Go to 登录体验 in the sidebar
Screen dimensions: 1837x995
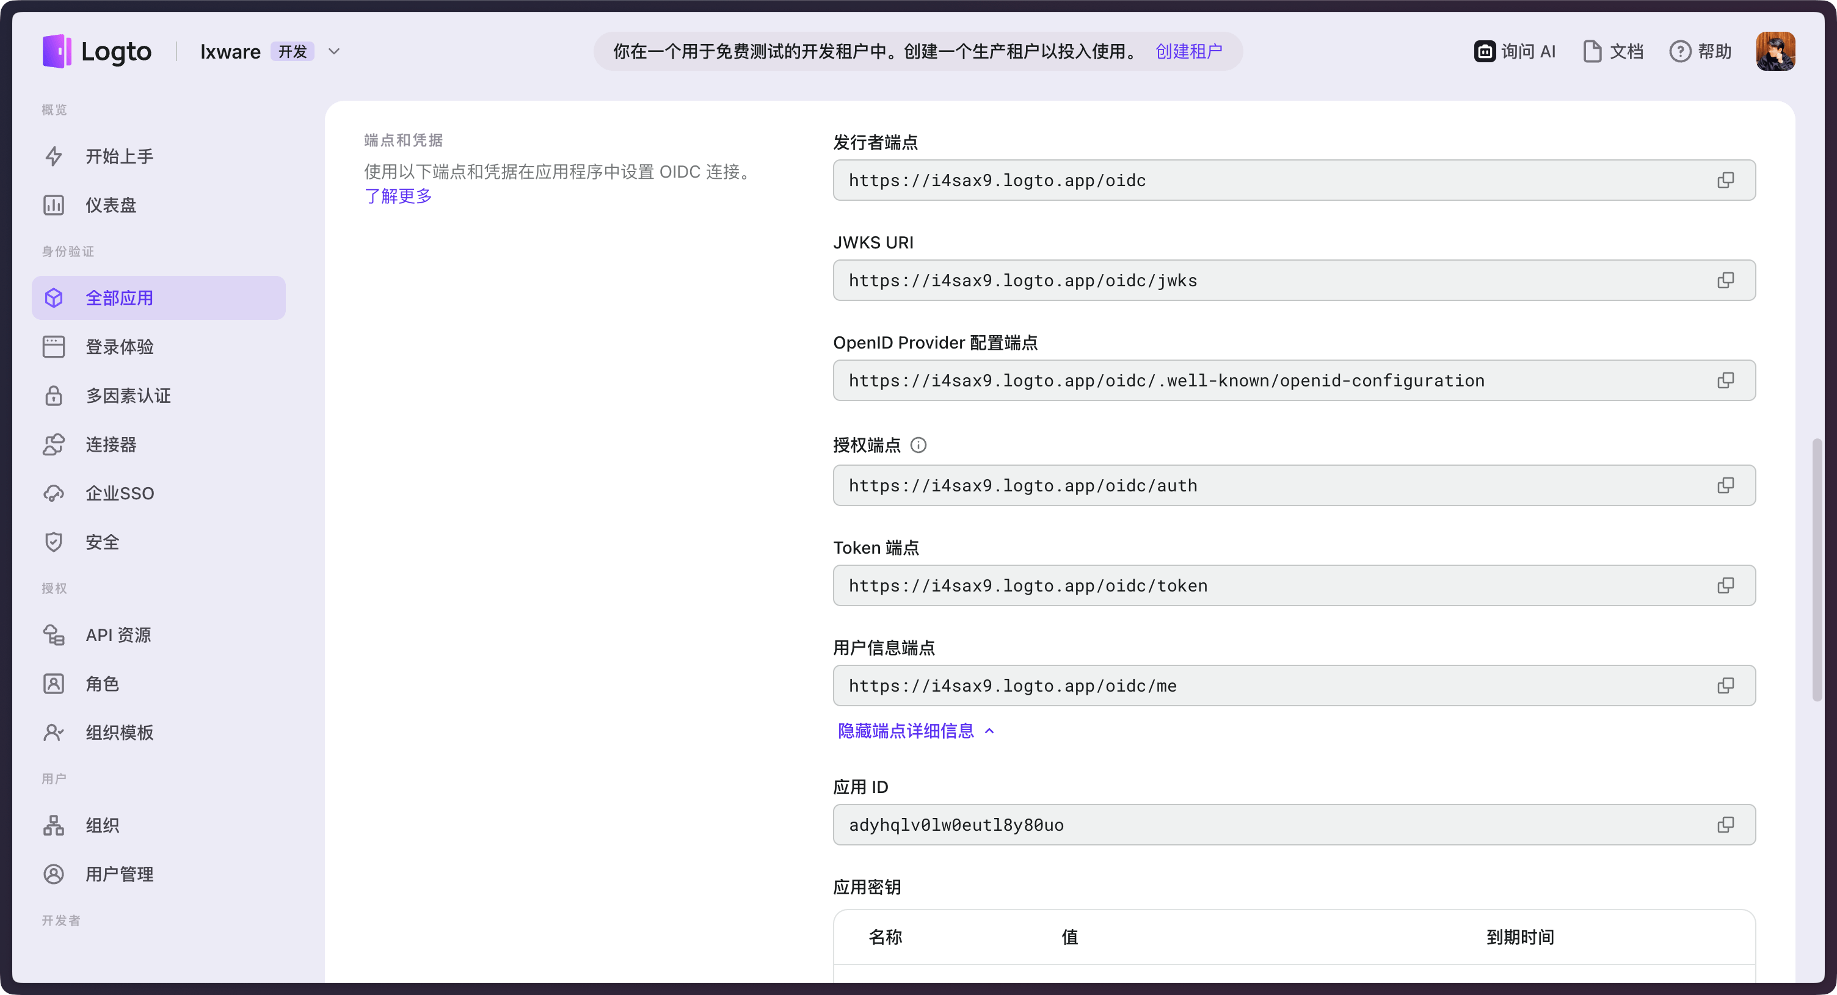point(120,347)
